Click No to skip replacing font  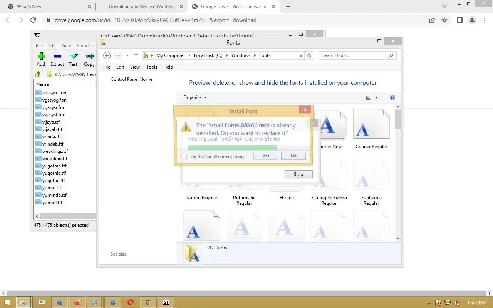(x=293, y=156)
